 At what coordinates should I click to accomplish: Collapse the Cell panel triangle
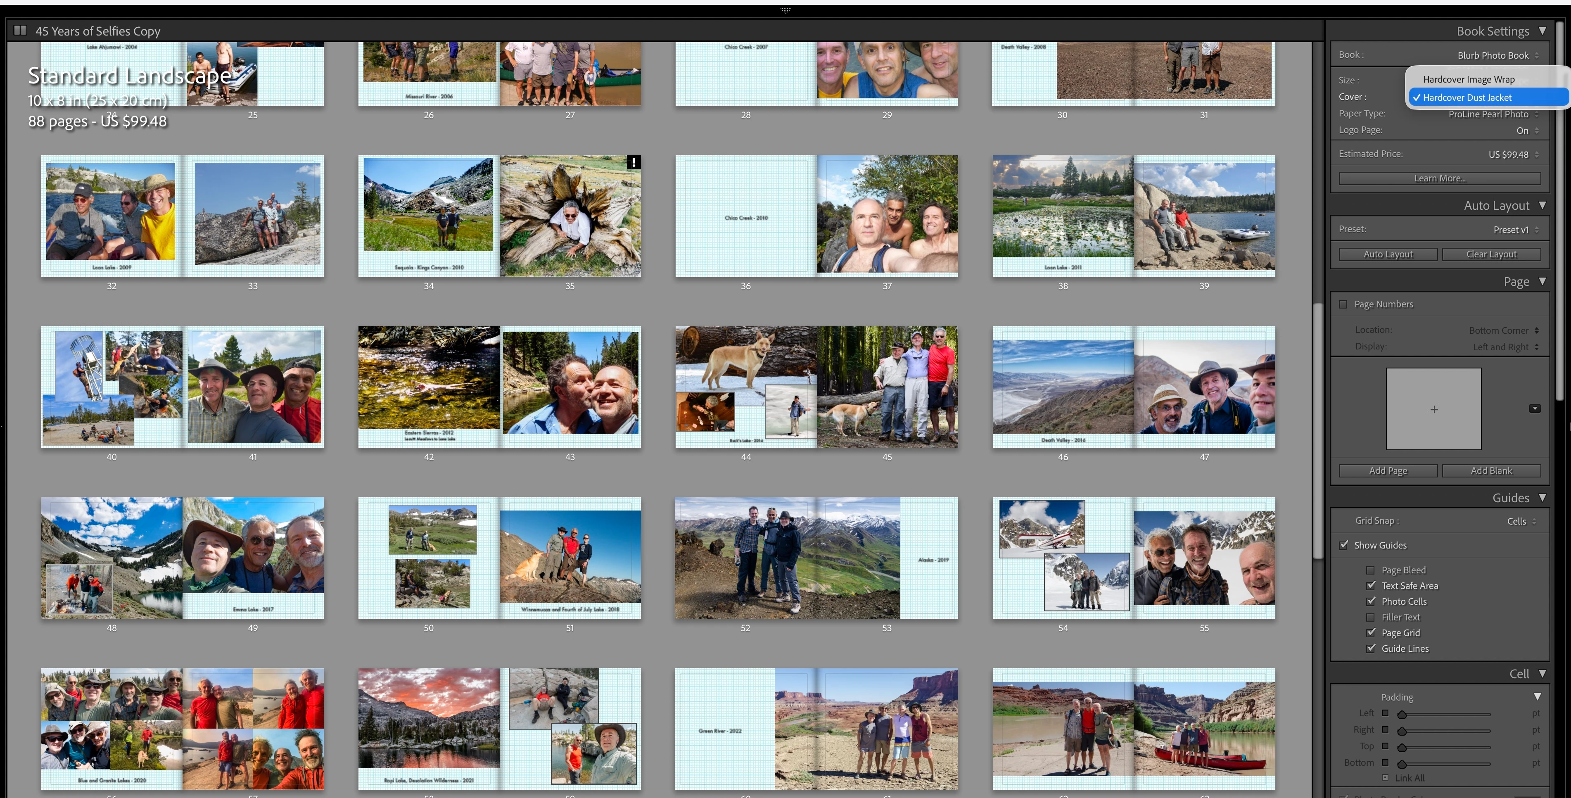pyautogui.click(x=1543, y=674)
